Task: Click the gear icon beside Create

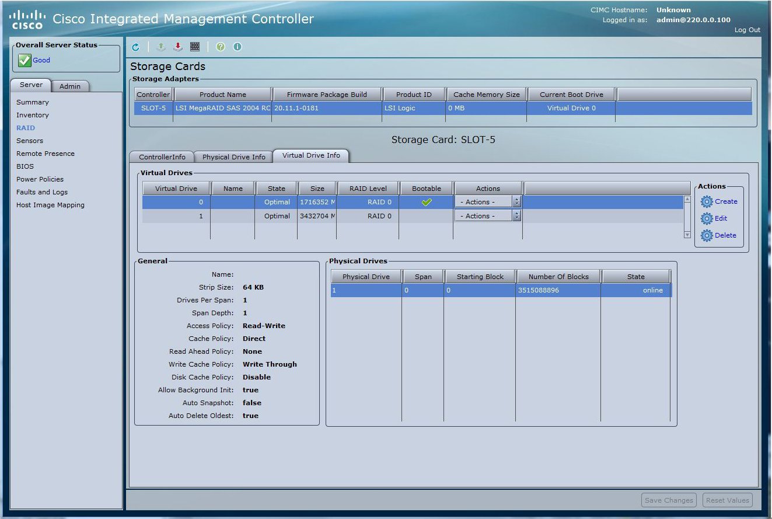Action: (x=707, y=202)
